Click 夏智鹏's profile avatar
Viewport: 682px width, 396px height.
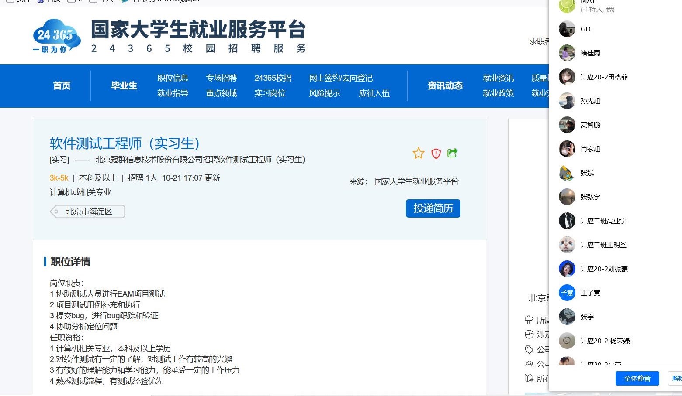[567, 125]
